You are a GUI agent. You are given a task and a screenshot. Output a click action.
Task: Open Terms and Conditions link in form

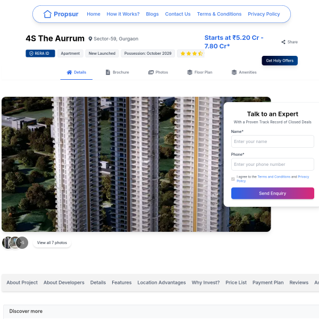(274, 177)
